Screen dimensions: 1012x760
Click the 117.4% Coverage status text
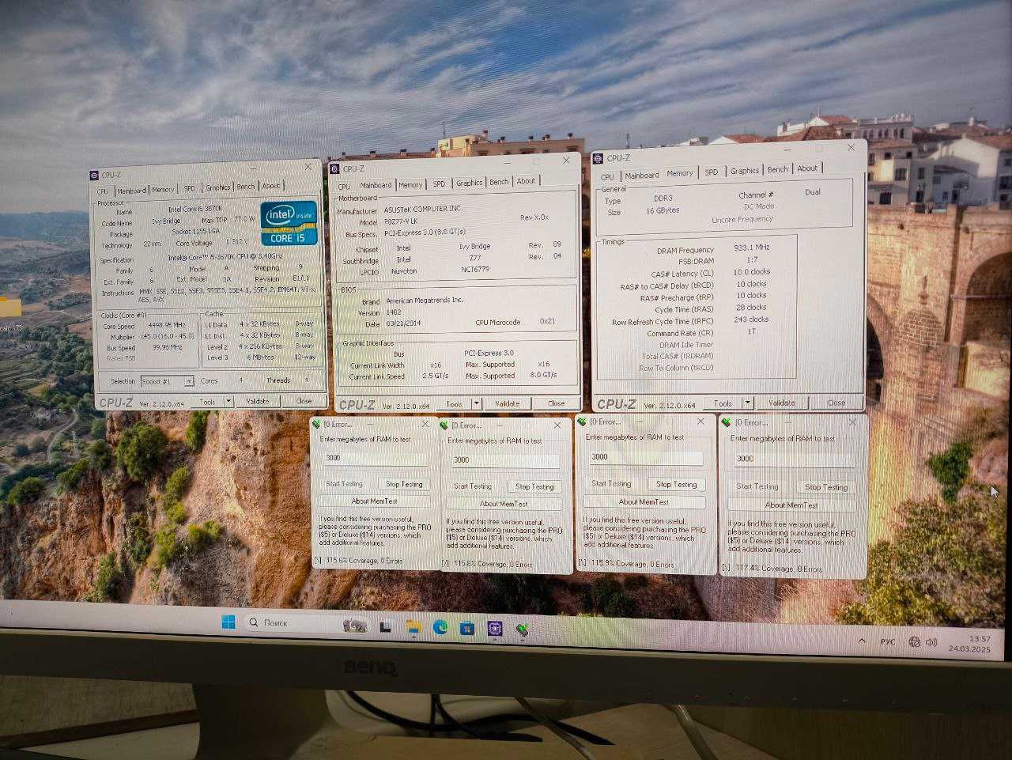click(x=779, y=569)
